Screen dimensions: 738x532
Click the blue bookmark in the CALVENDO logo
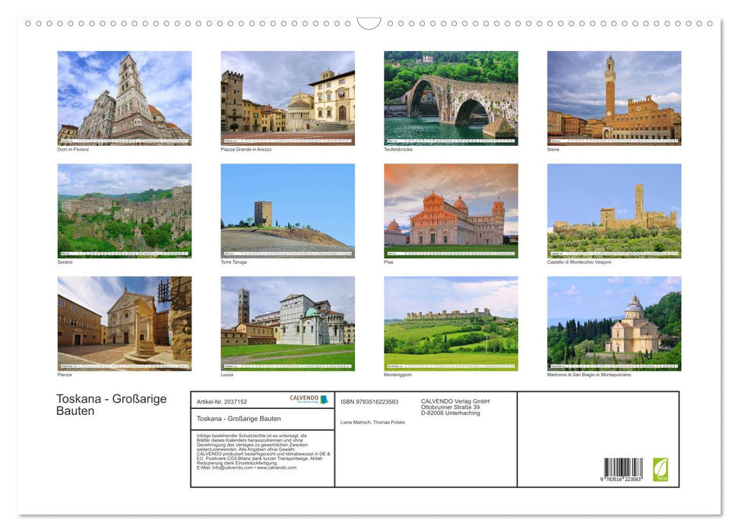(324, 399)
